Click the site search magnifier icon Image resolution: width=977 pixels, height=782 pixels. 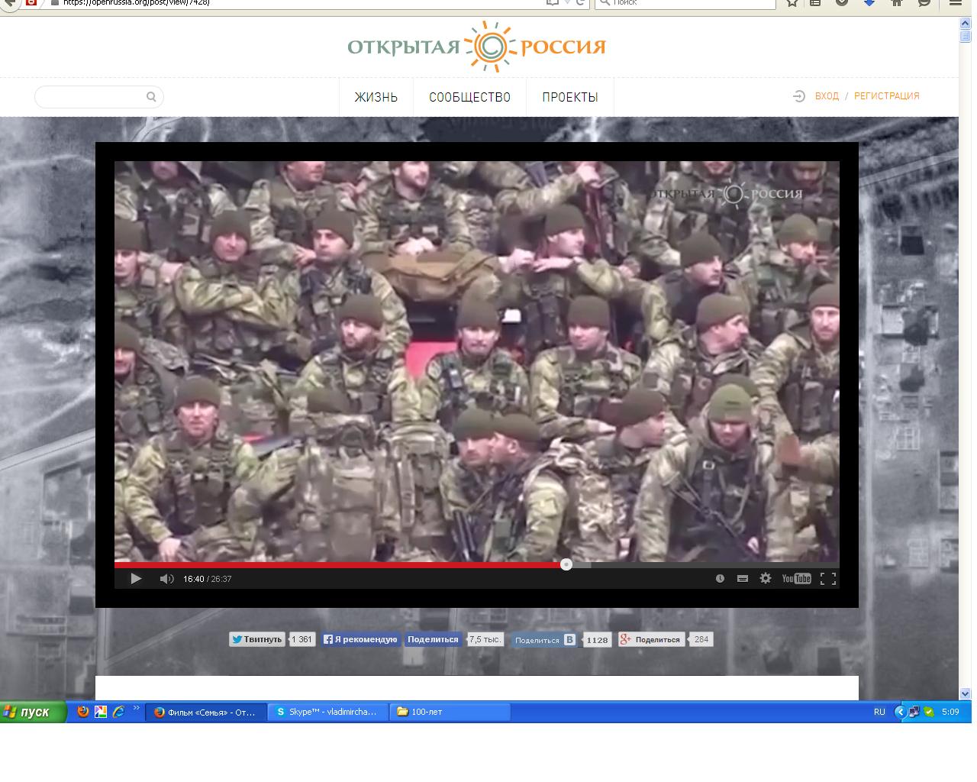click(151, 97)
